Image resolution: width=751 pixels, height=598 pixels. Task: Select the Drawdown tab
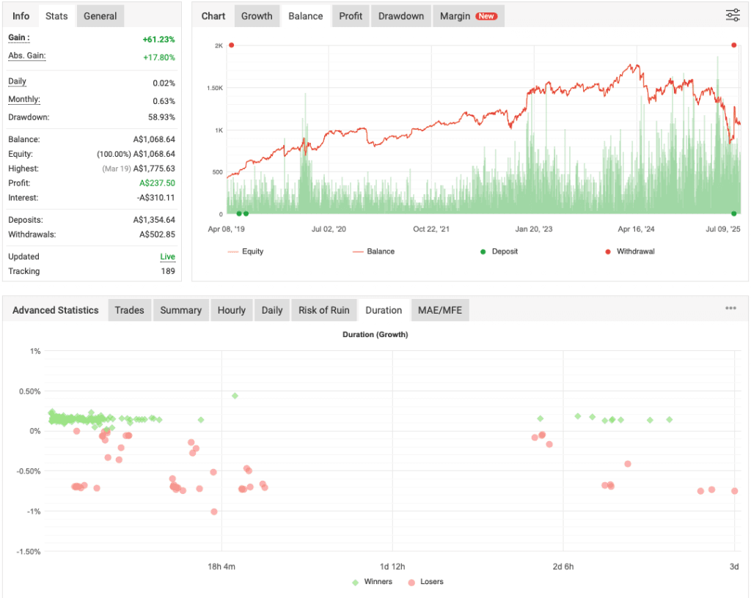[400, 15]
